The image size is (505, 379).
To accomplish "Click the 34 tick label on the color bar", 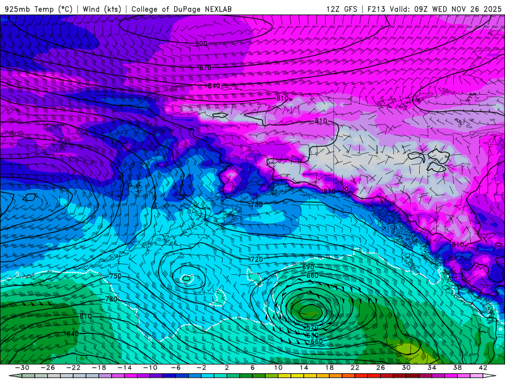I will [x=432, y=368].
